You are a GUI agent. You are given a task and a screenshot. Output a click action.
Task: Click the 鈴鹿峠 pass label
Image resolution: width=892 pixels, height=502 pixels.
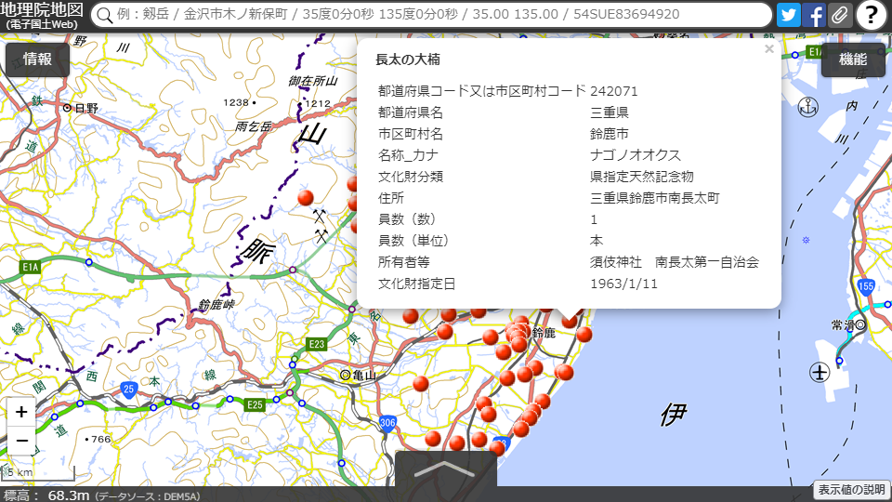pyautogui.click(x=216, y=305)
